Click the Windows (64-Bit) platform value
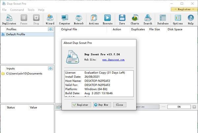 coord(96,89)
